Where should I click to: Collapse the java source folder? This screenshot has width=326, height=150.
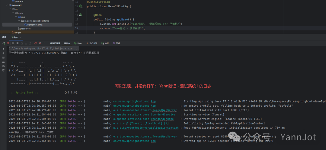(16, 17)
